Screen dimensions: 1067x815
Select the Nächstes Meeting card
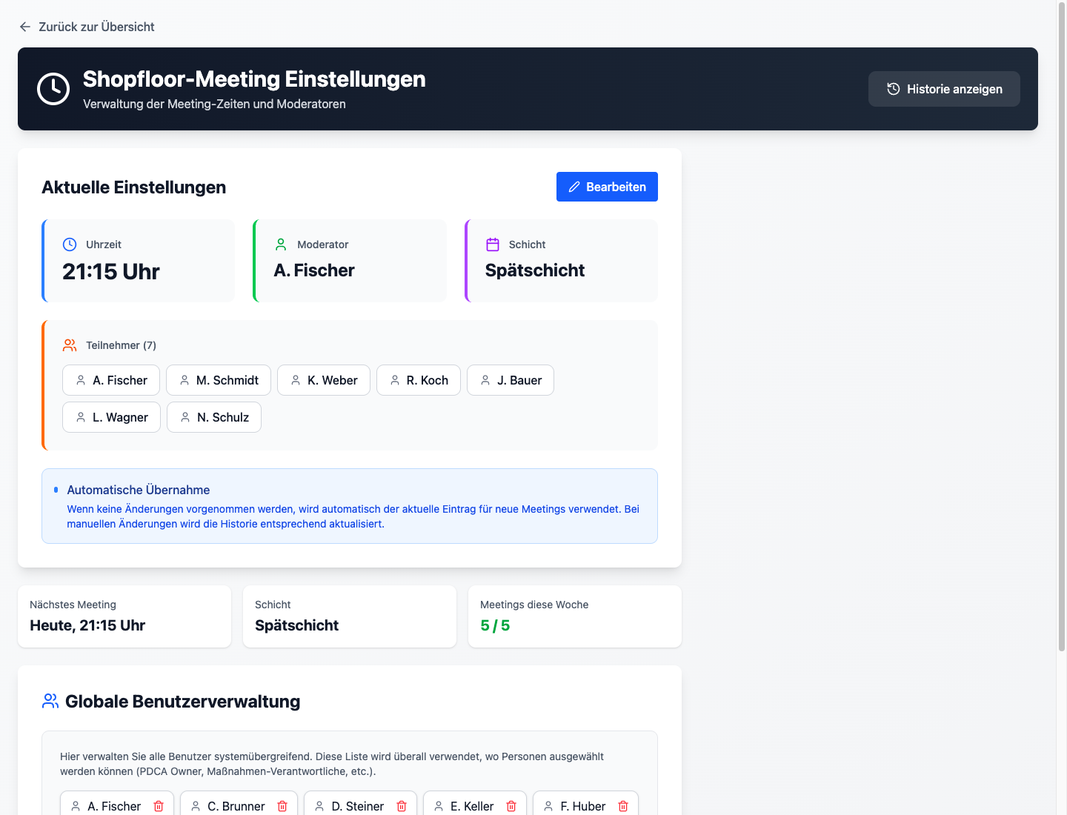click(124, 616)
